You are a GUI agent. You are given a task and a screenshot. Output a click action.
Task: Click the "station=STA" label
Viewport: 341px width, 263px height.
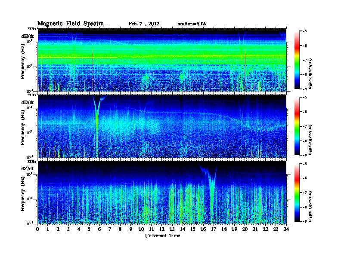pyautogui.click(x=192, y=24)
